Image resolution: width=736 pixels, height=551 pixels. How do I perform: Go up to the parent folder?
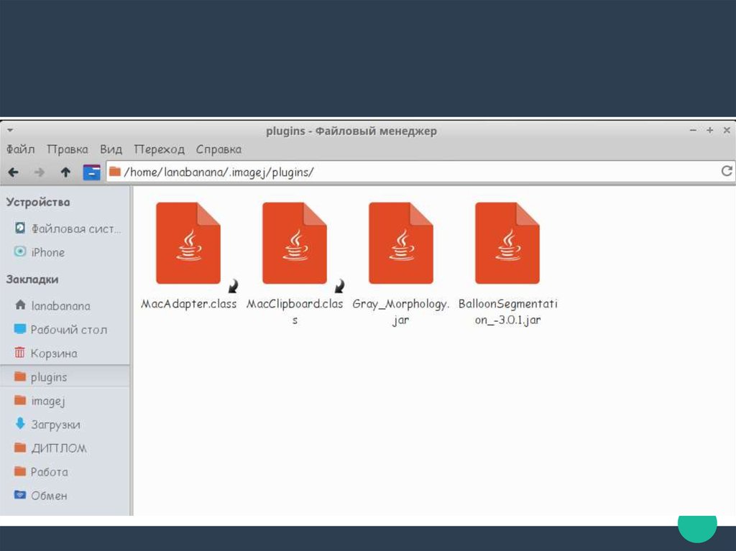(65, 172)
